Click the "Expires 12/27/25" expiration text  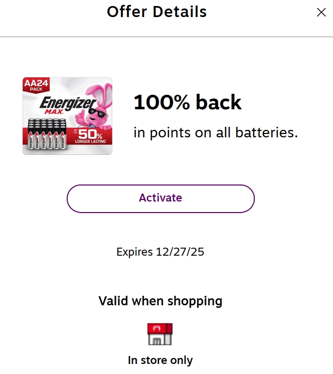click(x=160, y=252)
